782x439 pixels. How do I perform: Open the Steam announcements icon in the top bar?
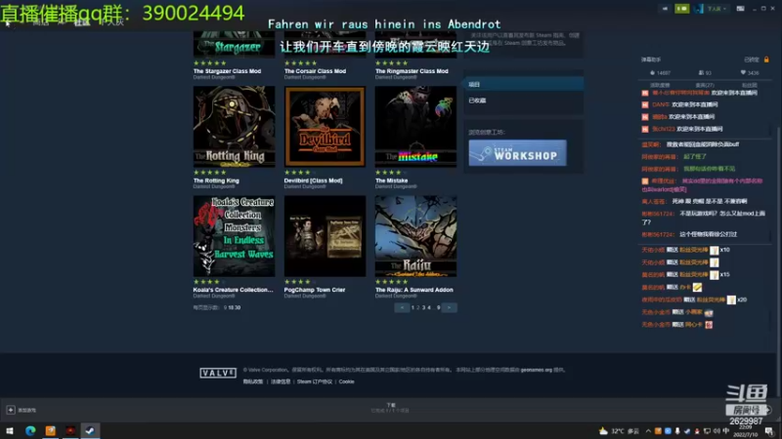pyautogui.click(x=665, y=9)
